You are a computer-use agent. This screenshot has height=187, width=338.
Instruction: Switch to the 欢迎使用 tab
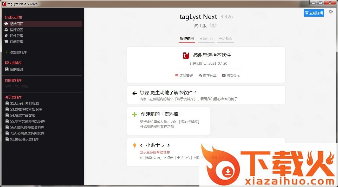pos(187,39)
